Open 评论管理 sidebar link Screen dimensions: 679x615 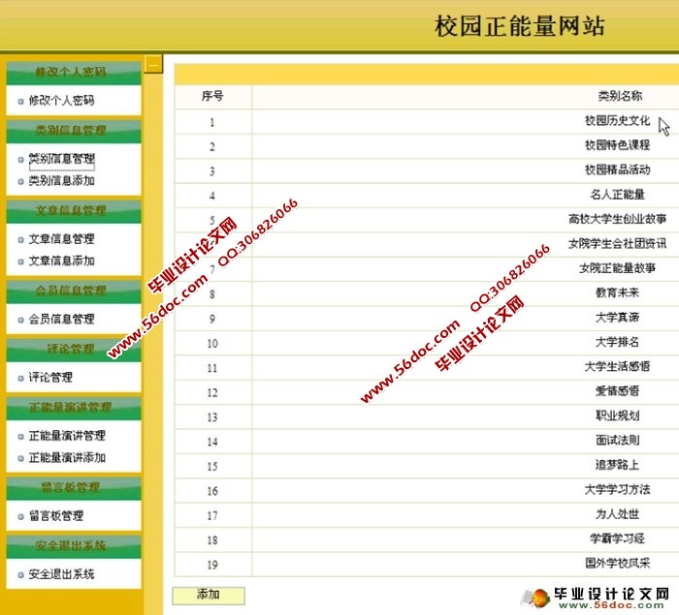50,377
